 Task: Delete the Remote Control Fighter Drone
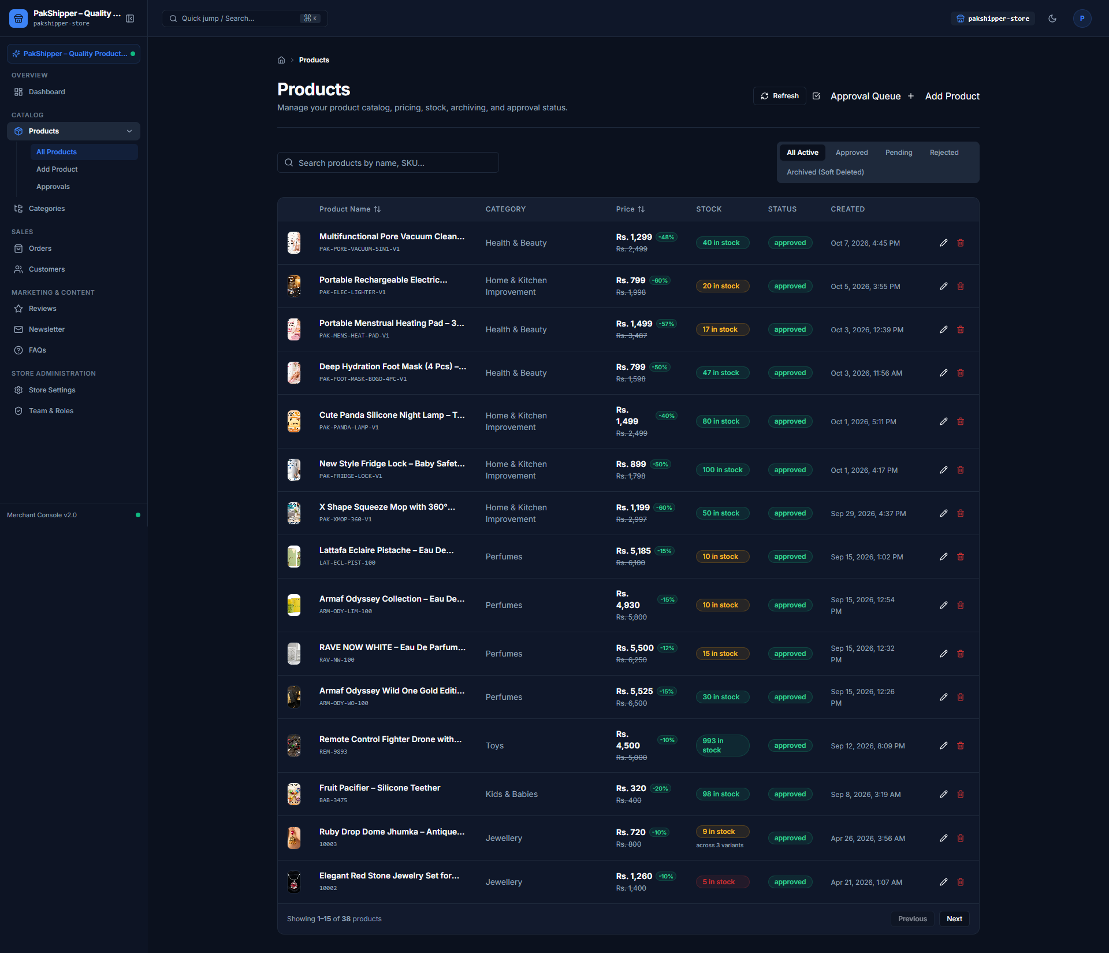(x=961, y=746)
